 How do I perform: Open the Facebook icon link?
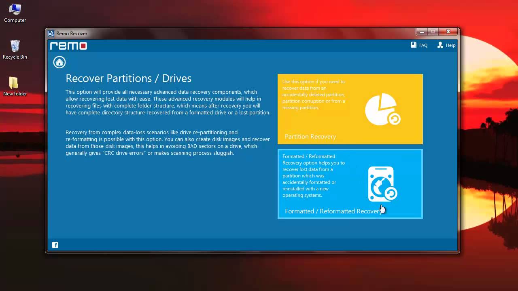click(55, 245)
